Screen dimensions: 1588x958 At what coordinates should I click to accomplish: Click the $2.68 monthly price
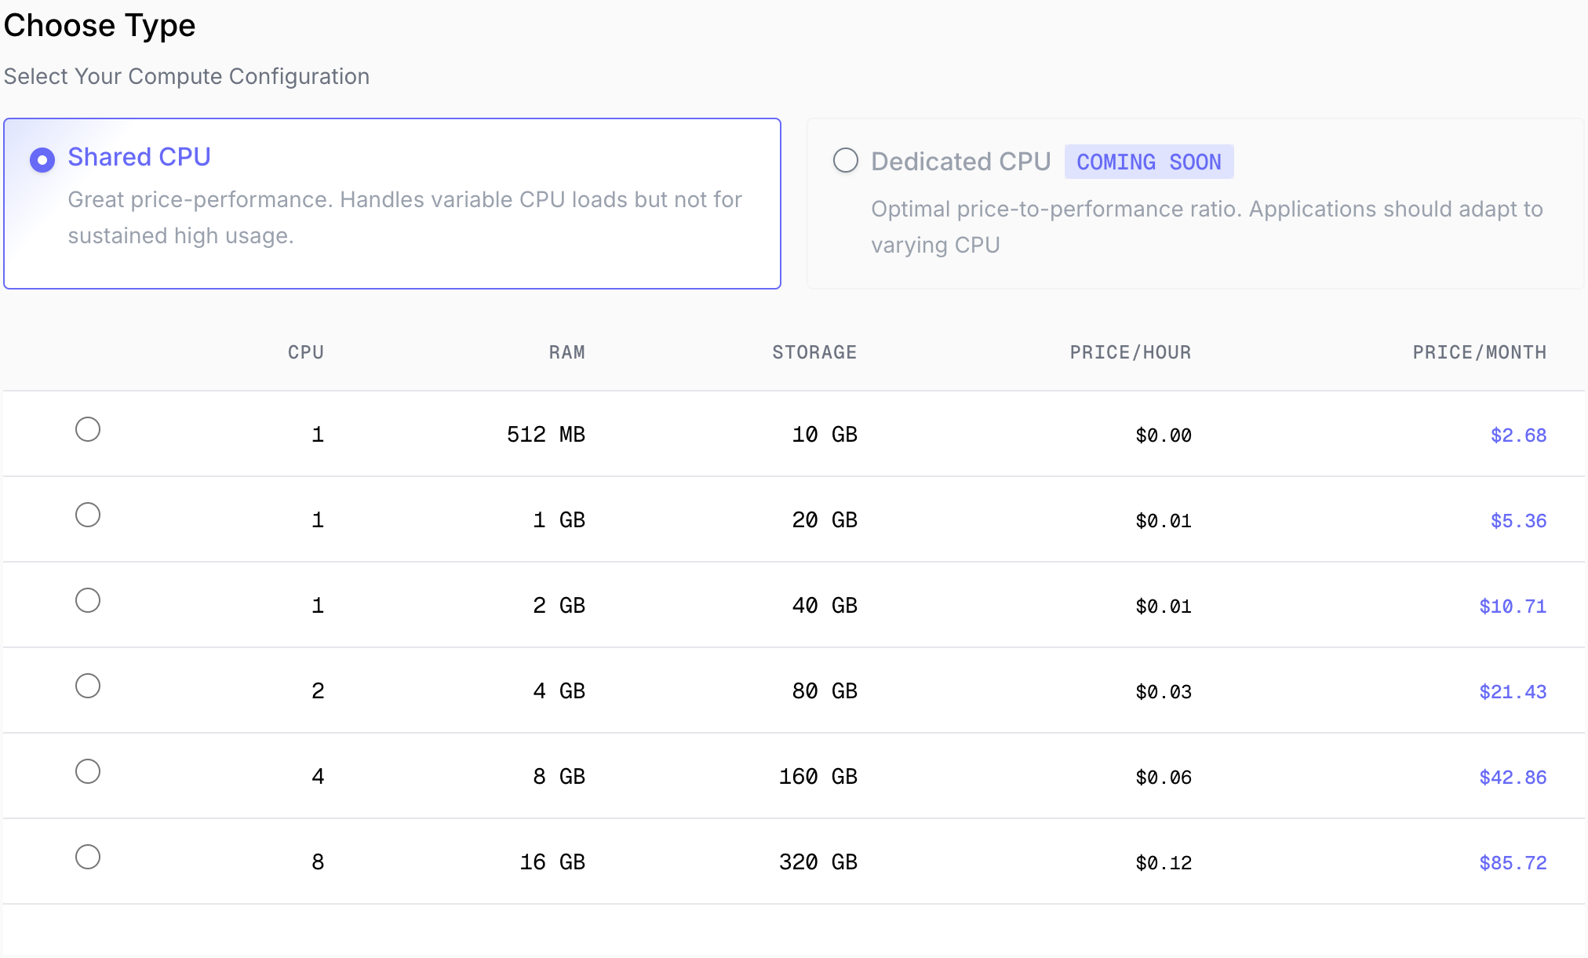1518,435
